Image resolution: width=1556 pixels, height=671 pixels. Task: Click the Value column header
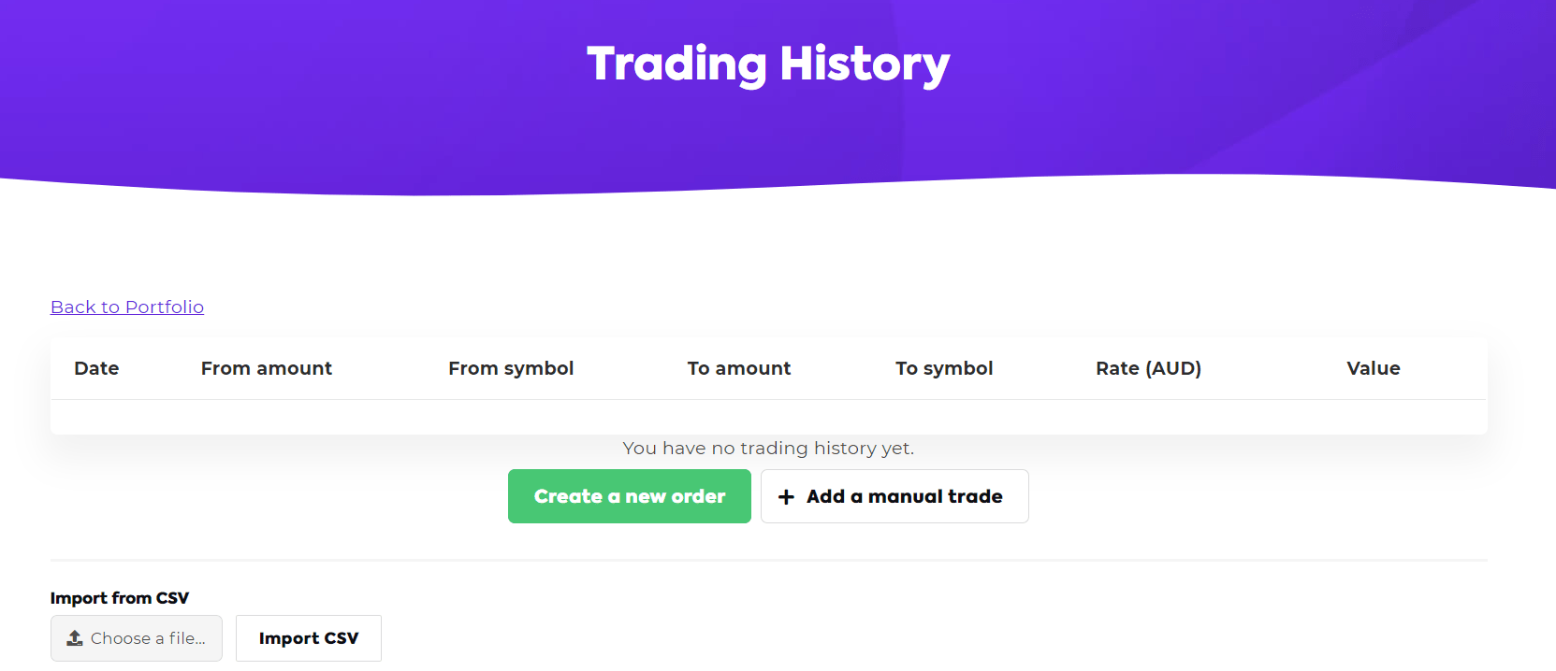[1373, 368]
